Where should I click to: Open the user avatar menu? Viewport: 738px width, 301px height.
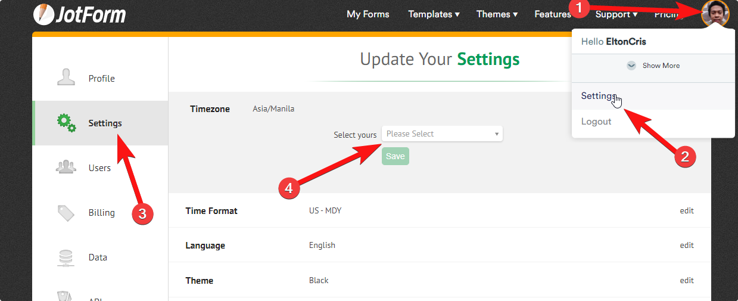715,14
